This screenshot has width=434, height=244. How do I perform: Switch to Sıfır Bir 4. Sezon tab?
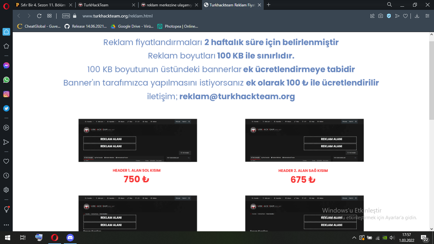[x=44, y=5]
